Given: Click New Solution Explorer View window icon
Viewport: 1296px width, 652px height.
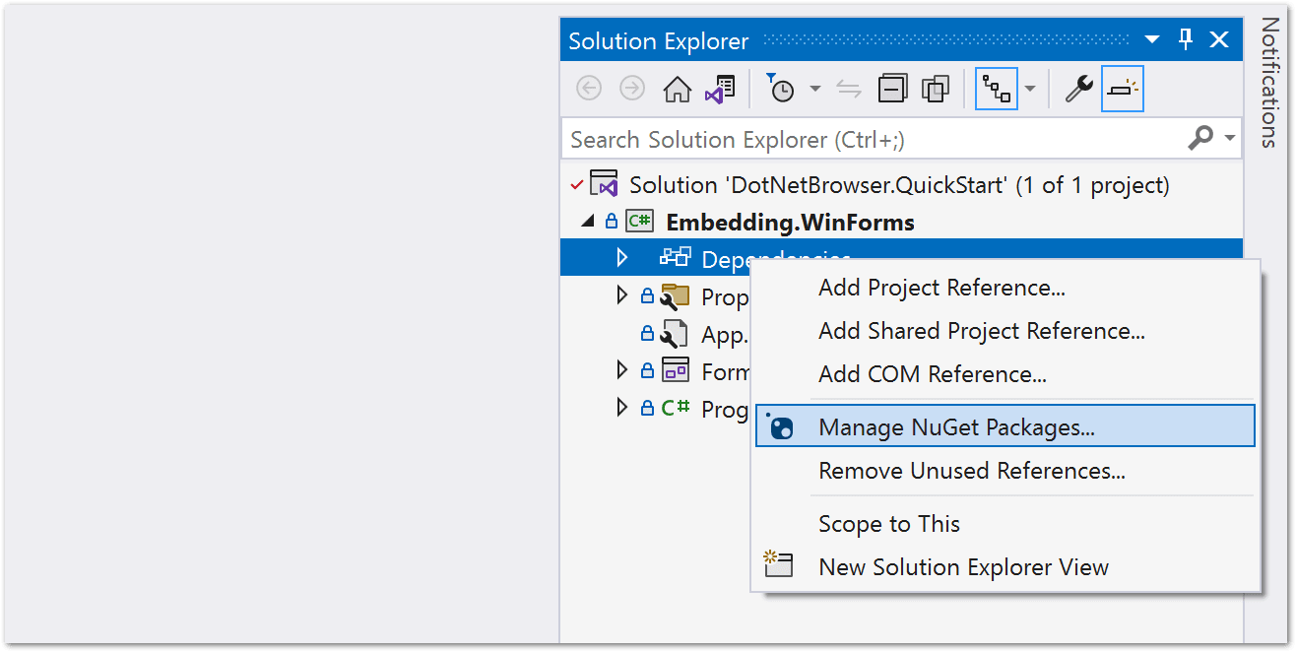Looking at the screenshot, I should tap(779, 564).
